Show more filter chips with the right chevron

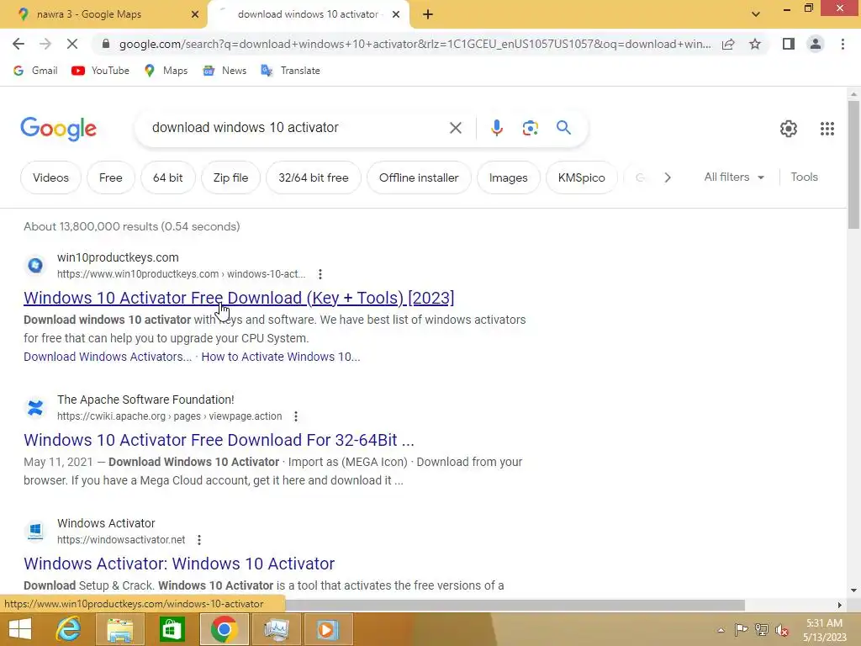point(668,177)
